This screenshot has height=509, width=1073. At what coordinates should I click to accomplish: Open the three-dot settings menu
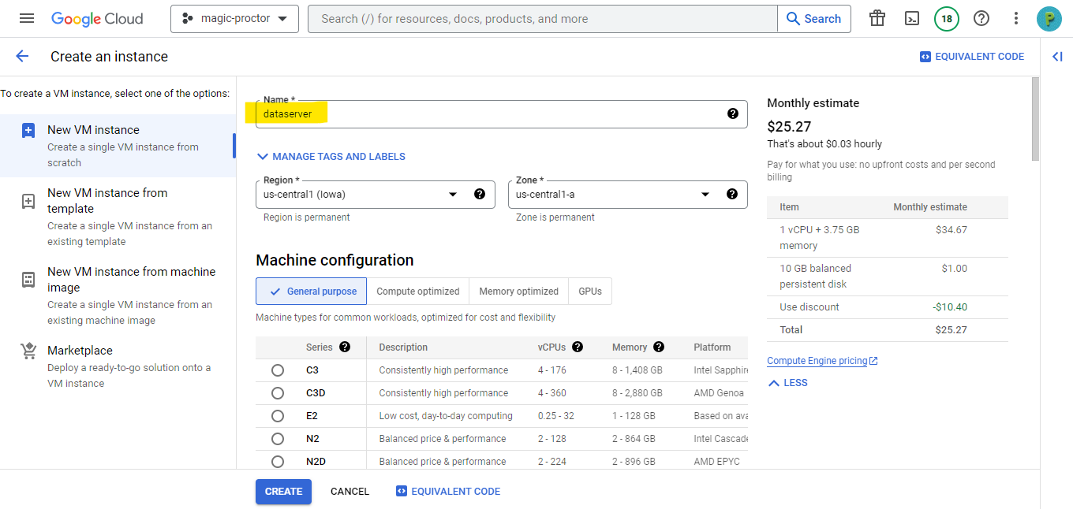1016,19
